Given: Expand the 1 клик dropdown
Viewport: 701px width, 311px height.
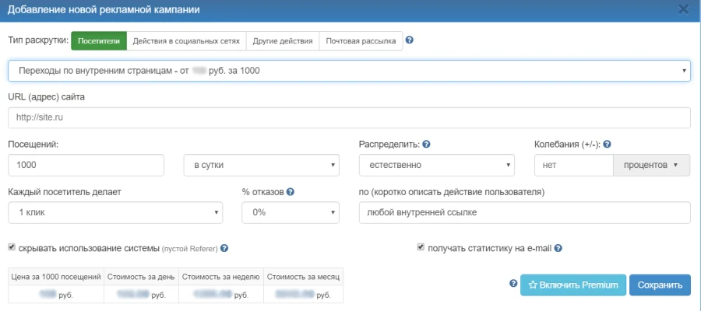Looking at the screenshot, I should [115, 213].
